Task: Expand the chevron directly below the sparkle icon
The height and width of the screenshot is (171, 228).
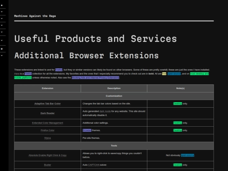Action: point(2,56)
